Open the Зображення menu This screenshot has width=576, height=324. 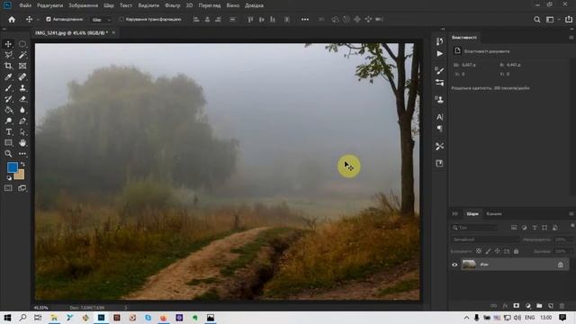click(84, 5)
